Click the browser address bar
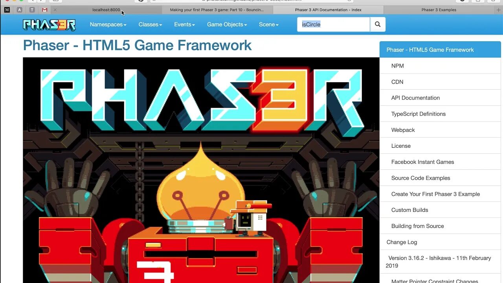Screen dimensions: 503x283 click(x=251, y=1)
